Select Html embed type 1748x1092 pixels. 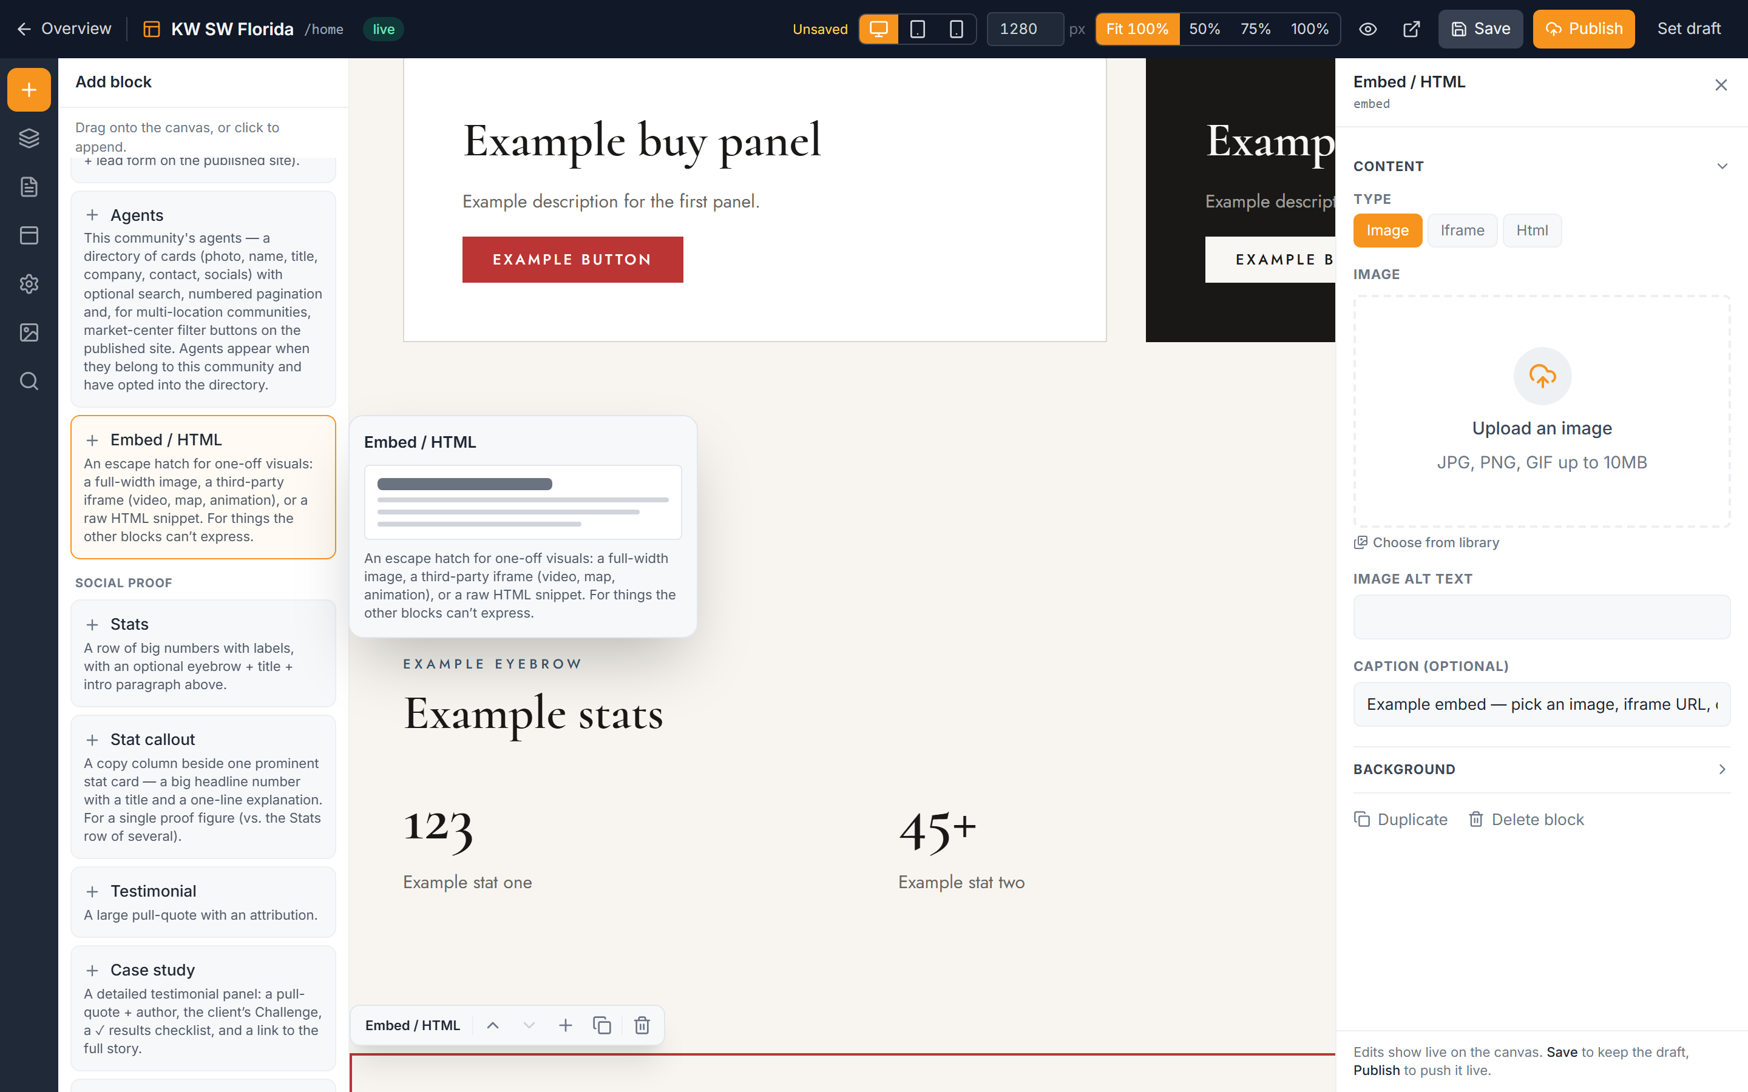coord(1532,231)
